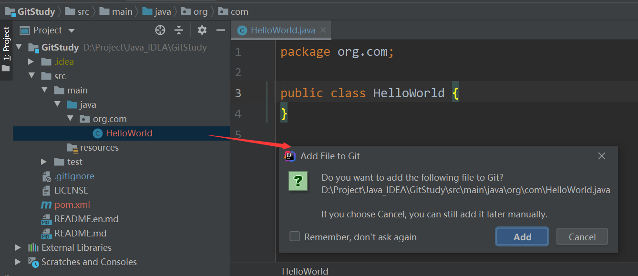Select the HelloWorld class in tree
Image resolution: width=638 pixels, height=276 pixels.
tap(129, 133)
